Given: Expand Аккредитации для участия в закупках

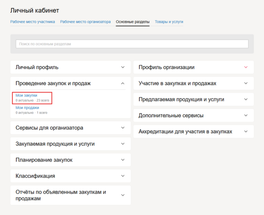Looking at the screenshot, I should (246, 131).
